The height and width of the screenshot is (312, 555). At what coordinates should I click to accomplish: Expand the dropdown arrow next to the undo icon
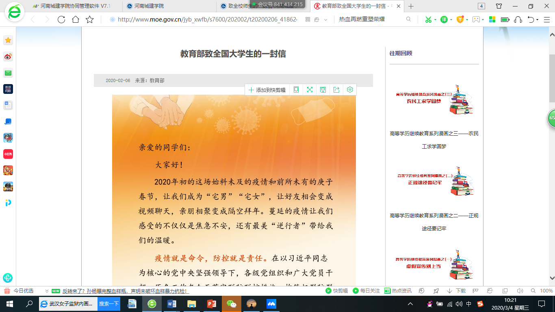[538, 19]
